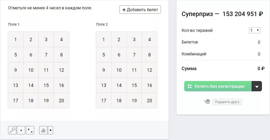Viewport: 270px width, 140px height.
Task: Pick number 16 in Поле 2
Action: click(150, 85)
